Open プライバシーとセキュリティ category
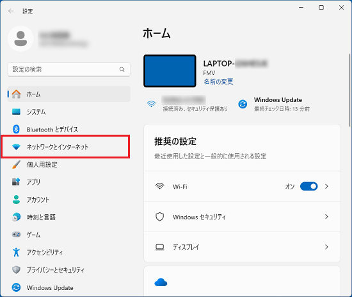The width and height of the screenshot is (352, 297). point(69,269)
